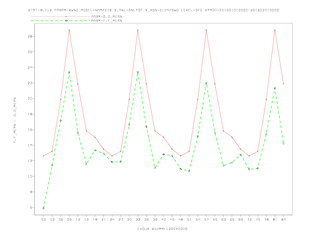The image size is (309, 239).
Task: Click the y-axis tick label 24
Action: [x=30, y=68]
